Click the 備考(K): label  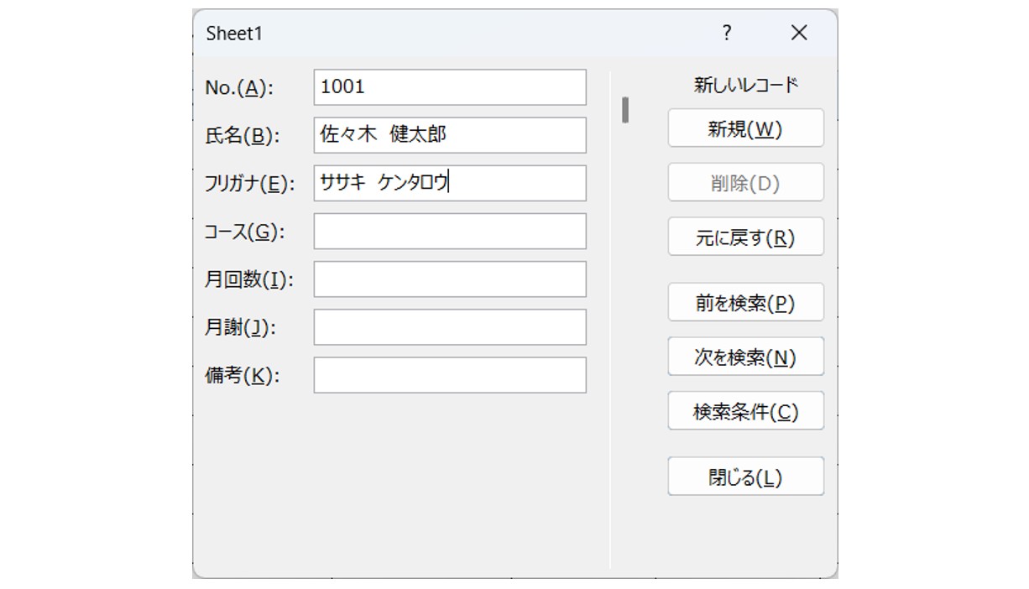point(243,376)
